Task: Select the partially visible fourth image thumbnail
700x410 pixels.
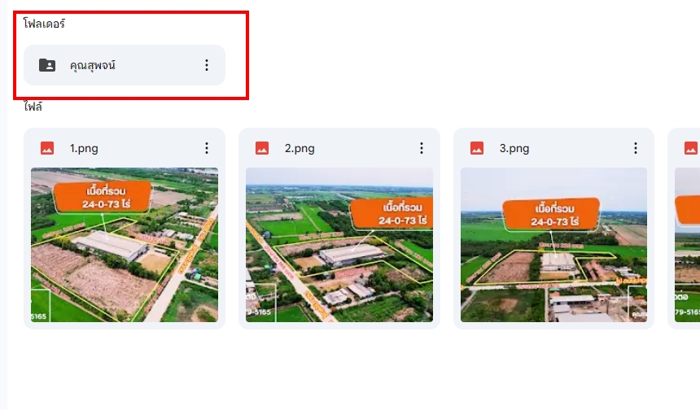Action: click(688, 245)
